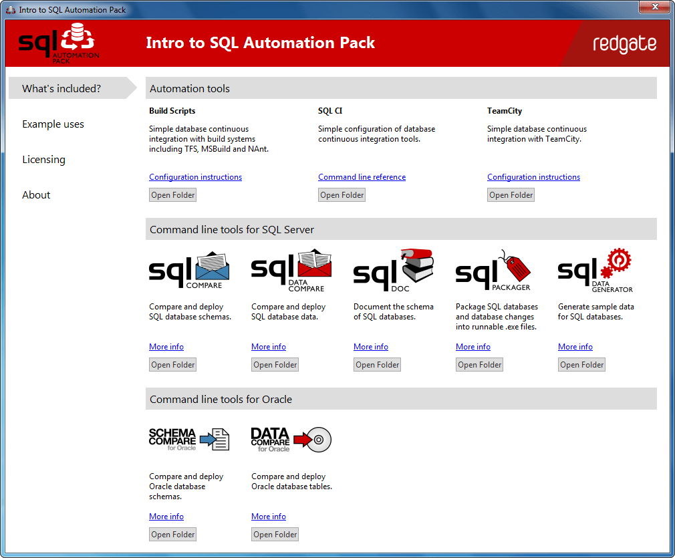
Task: Click the SQL Doc books logo
Action: tap(394, 271)
